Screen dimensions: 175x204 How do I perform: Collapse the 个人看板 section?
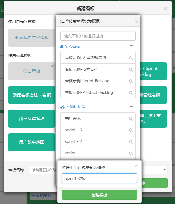(x=131, y=46)
